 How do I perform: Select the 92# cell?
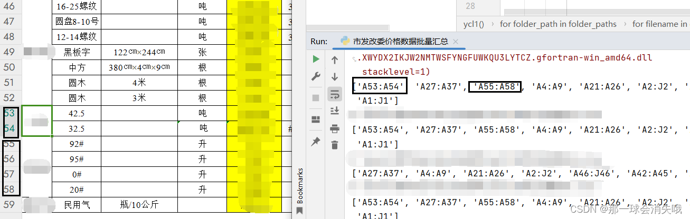click(x=77, y=144)
